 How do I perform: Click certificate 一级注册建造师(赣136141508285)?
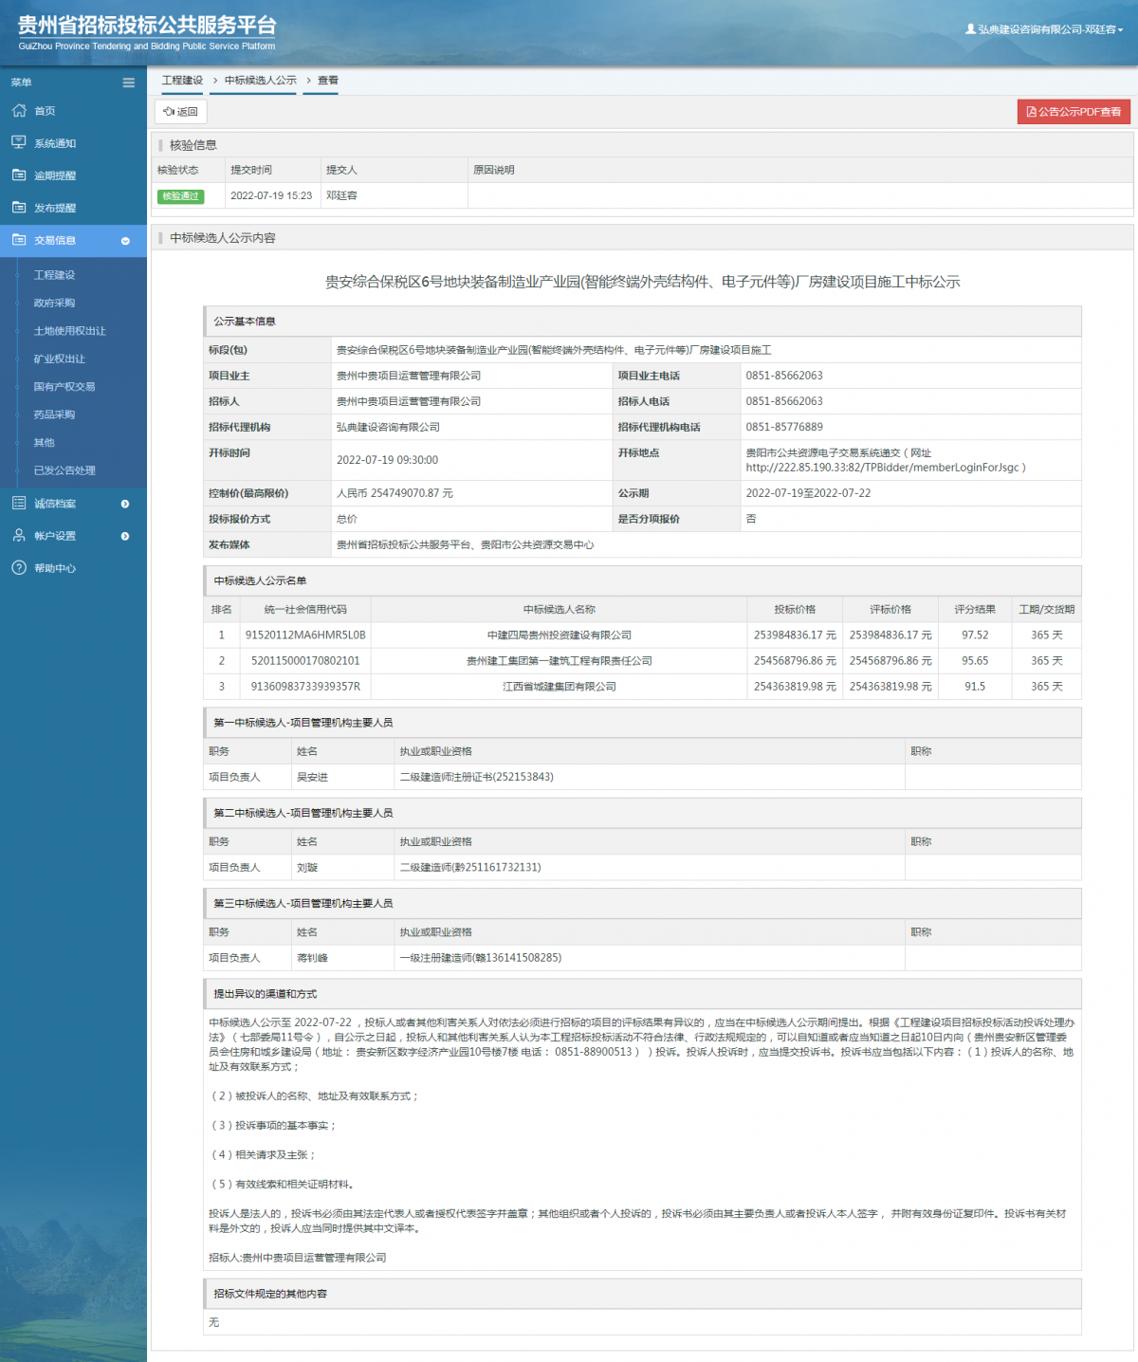[481, 958]
